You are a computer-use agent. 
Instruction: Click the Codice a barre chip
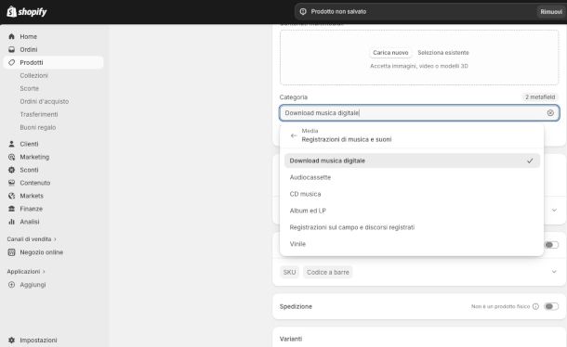coord(327,272)
